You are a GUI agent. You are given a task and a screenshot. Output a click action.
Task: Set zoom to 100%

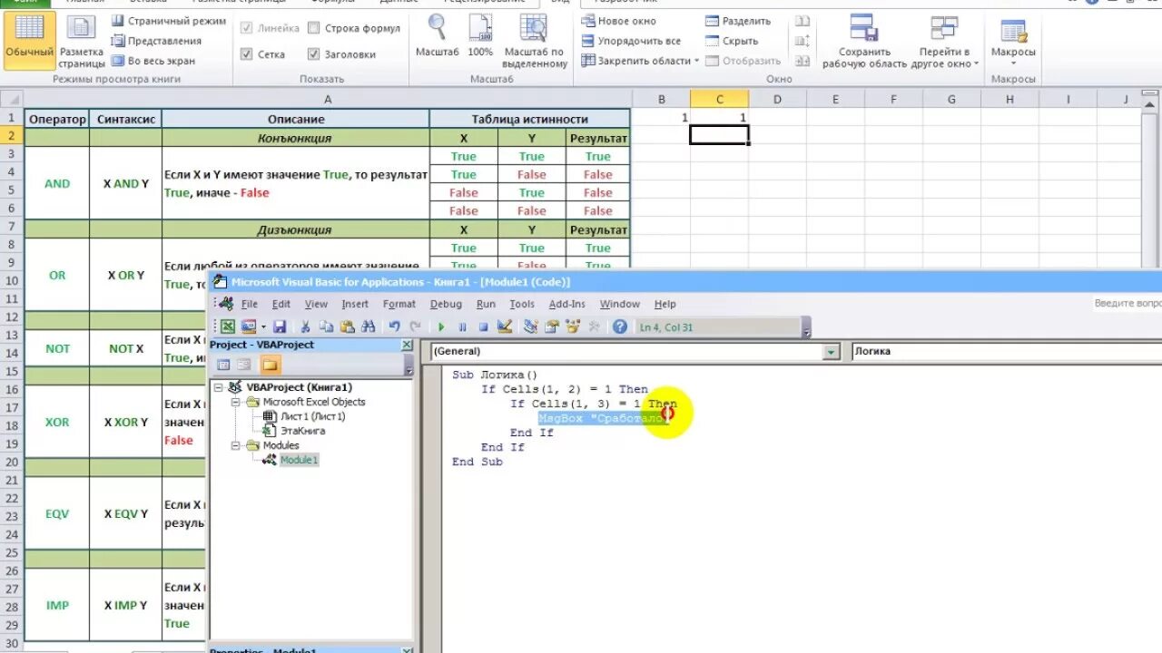[x=480, y=38]
